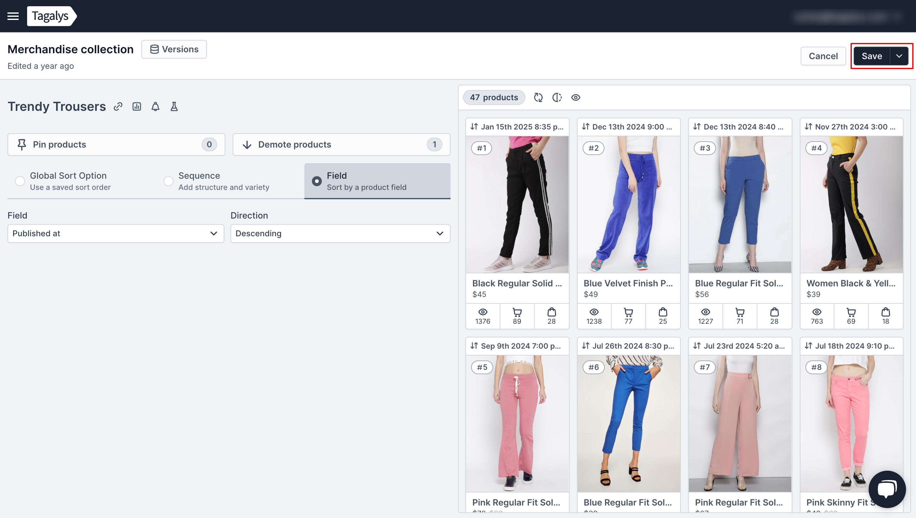Open the #7 pink trousers thumbnail

[740, 424]
